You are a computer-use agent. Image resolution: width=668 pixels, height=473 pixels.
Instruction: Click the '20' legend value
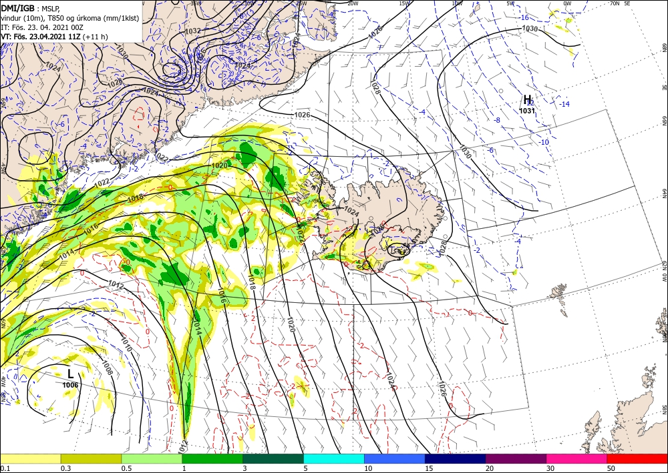490,468
